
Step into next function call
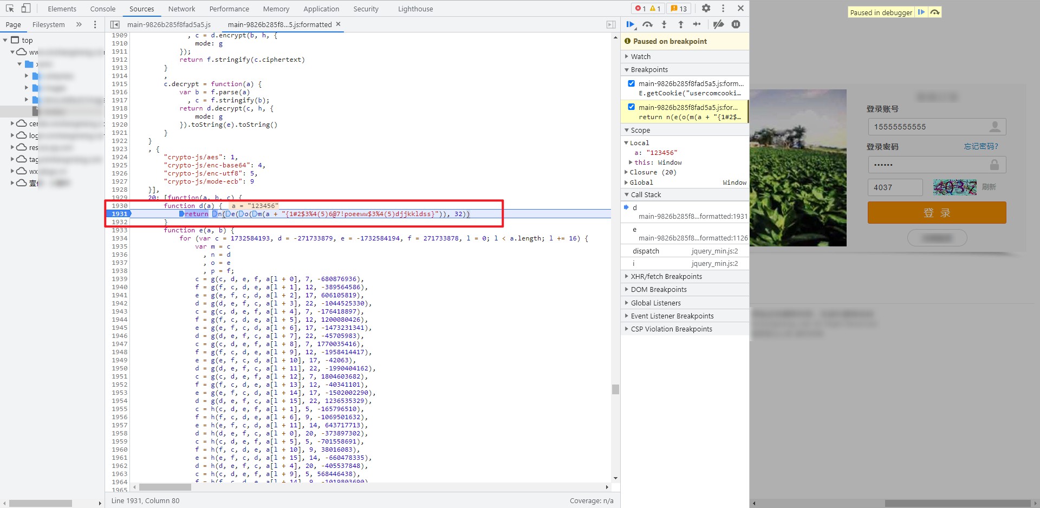[x=664, y=24]
